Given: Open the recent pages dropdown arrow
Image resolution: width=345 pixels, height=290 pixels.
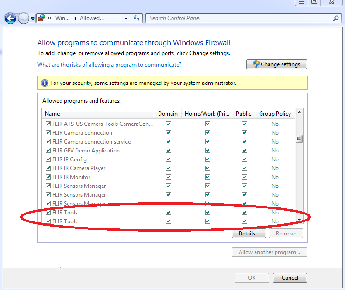Looking at the screenshot, I should [33, 19].
